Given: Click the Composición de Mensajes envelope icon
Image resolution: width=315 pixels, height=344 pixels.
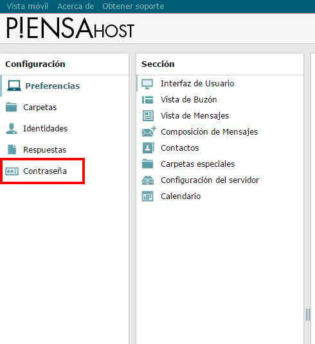Looking at the screenshot, I should (x=149, y=131).
